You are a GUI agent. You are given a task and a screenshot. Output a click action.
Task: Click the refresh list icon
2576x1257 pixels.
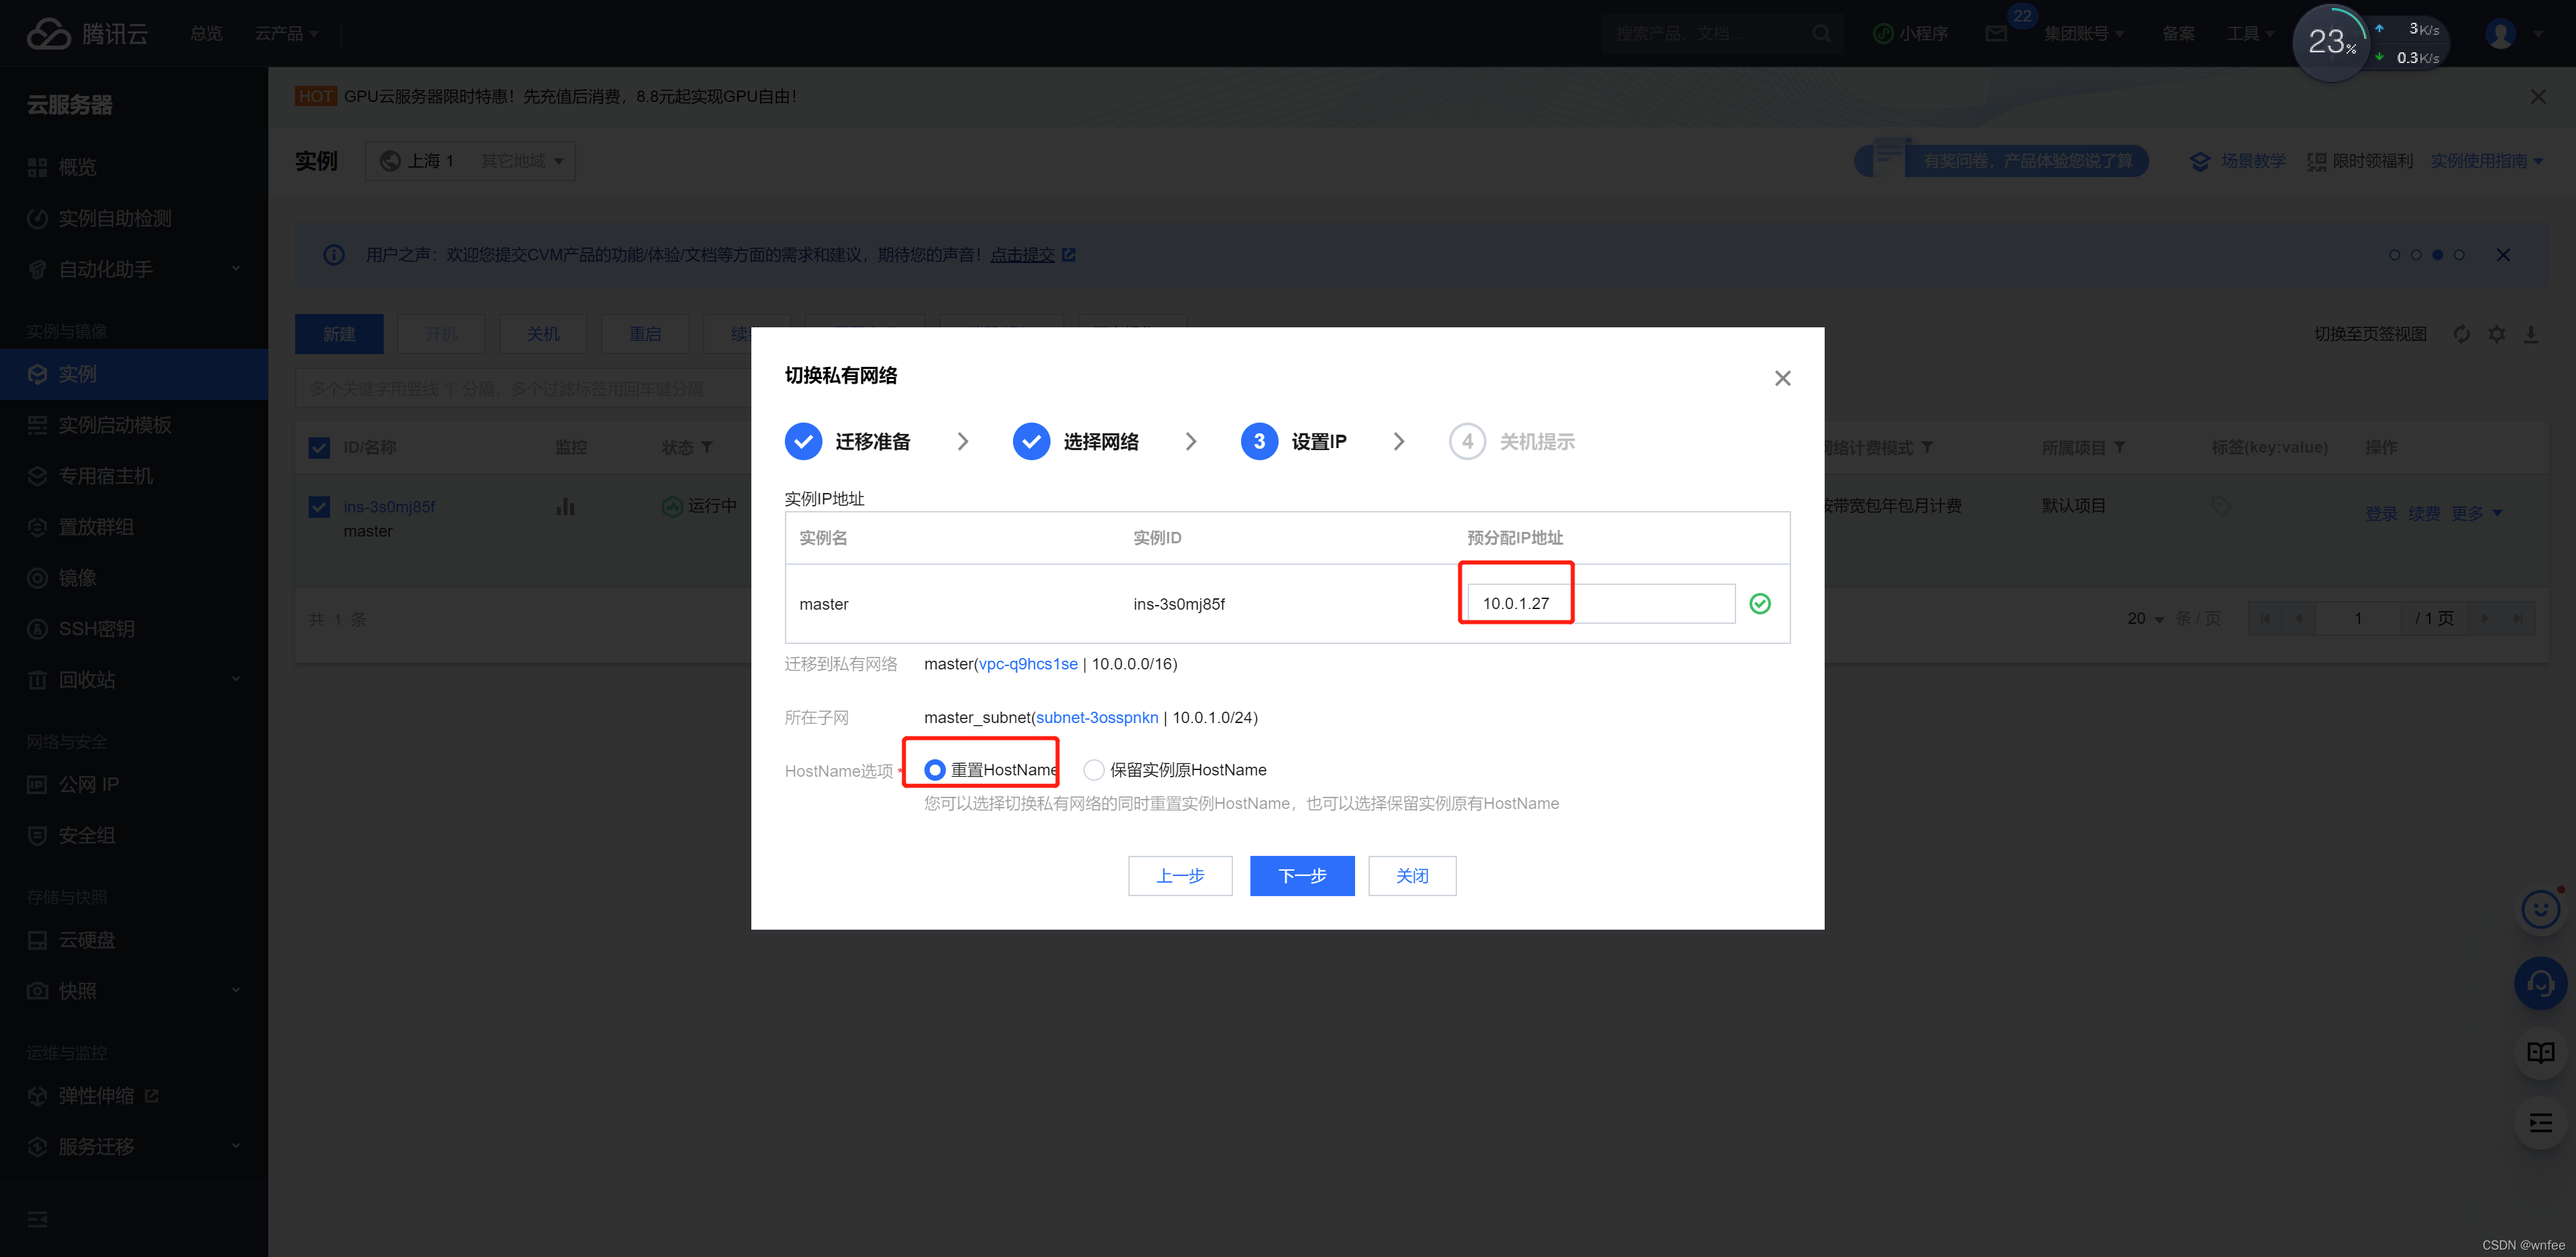(x=2462, y=334)
